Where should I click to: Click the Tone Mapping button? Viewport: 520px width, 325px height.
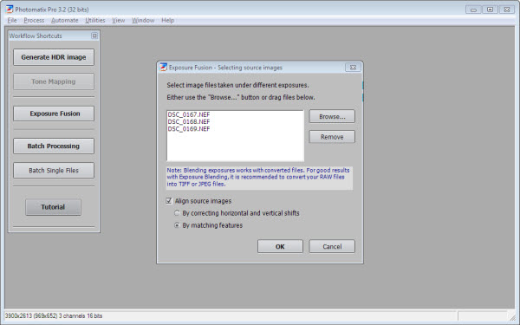[54, 81]
